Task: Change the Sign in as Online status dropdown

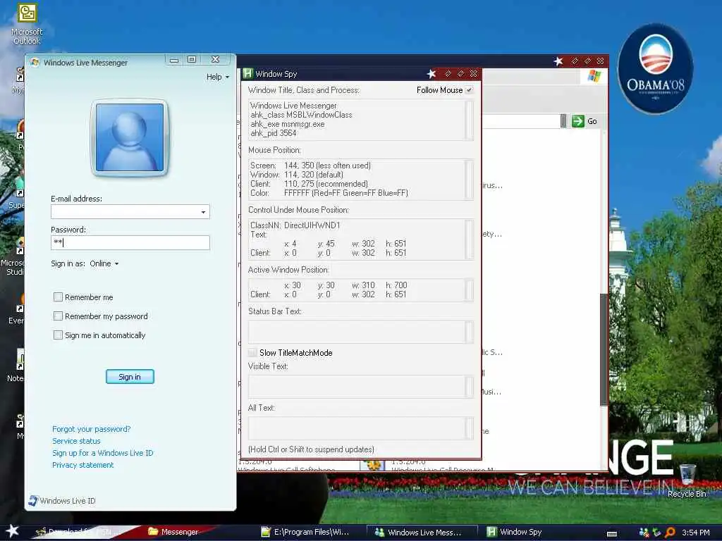Action: click(104, 263)
